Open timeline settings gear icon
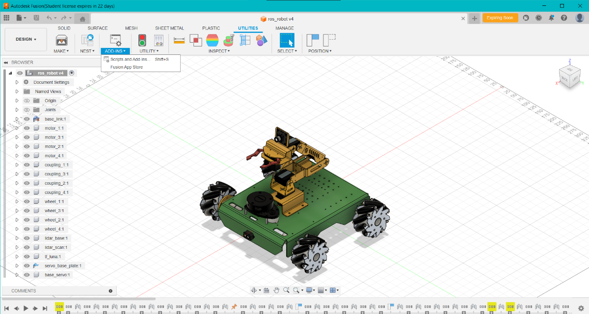Viewport: 589px width, 314px height. coord(581,308)
